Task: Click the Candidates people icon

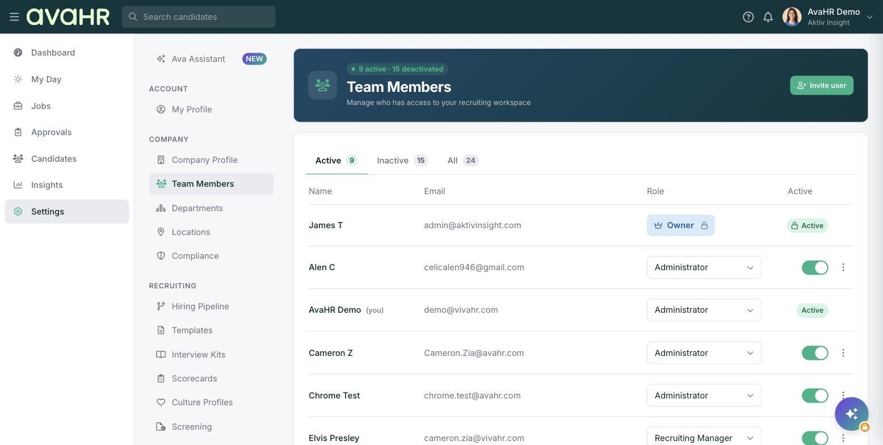Action: [18, 159]
